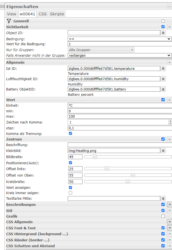
Task: Expand the CSS Font & Text section
Action: 169,228
